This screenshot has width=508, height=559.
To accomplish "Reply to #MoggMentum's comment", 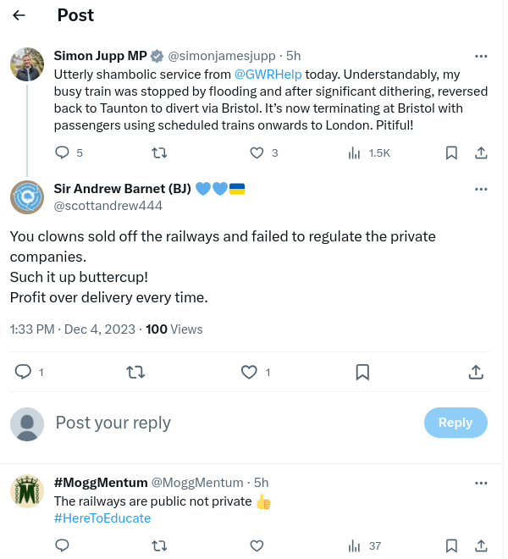I will (x=62, y=546).
